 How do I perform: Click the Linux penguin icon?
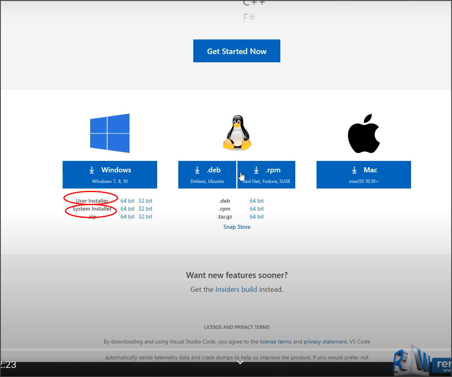point(237,132)
